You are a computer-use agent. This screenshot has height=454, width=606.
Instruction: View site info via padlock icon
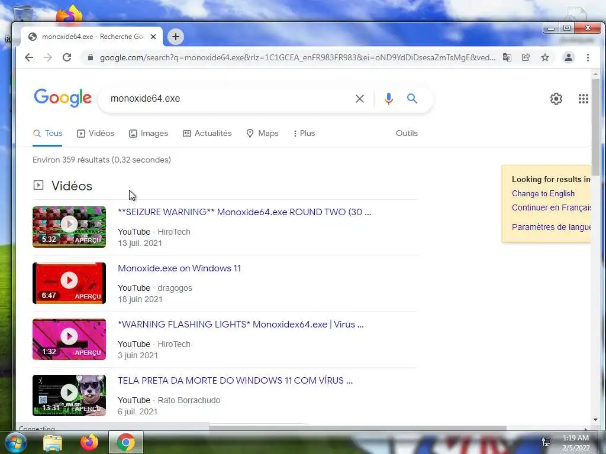91,57
